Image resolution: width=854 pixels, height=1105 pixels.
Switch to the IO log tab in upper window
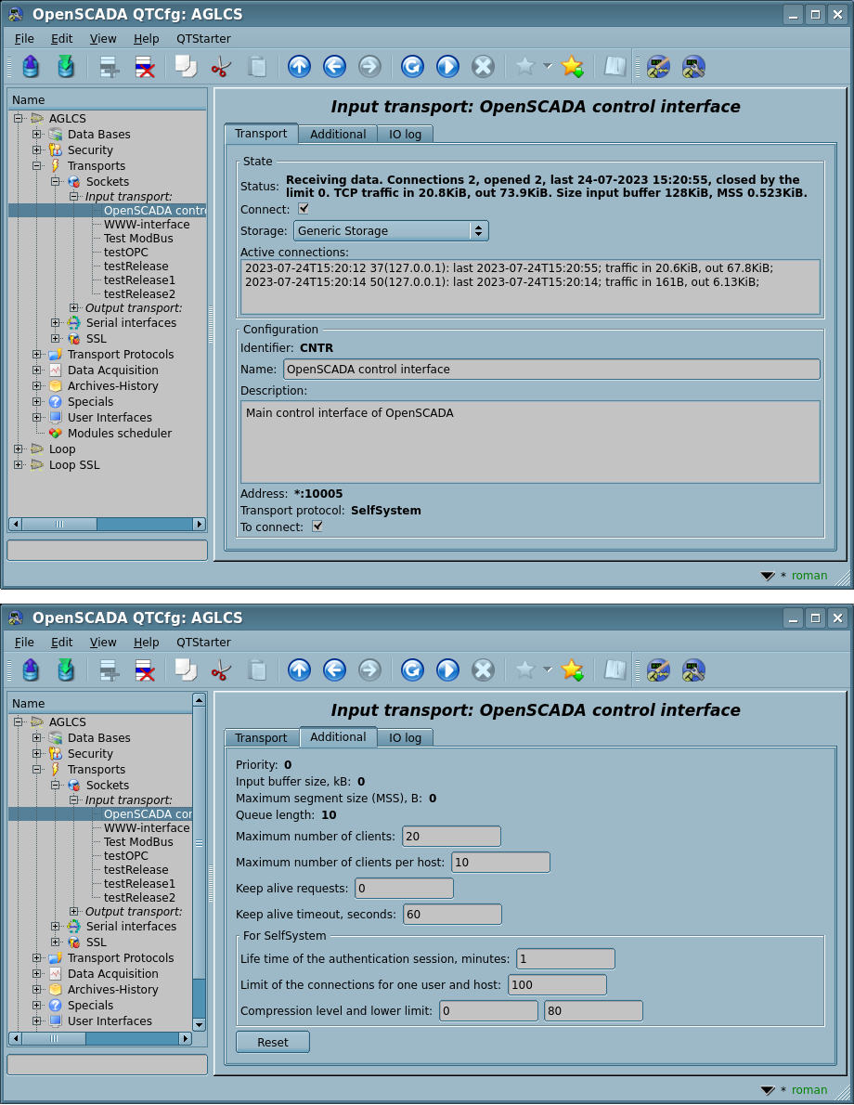tap(405, 135)
